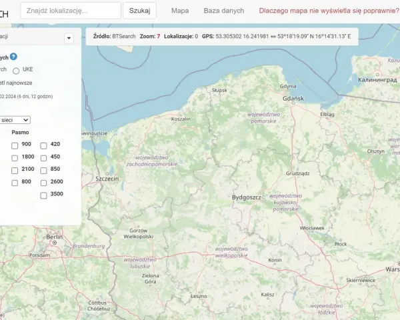Tick the 2100 band checkbox
The image size is (400, 320).
[15, 171]
